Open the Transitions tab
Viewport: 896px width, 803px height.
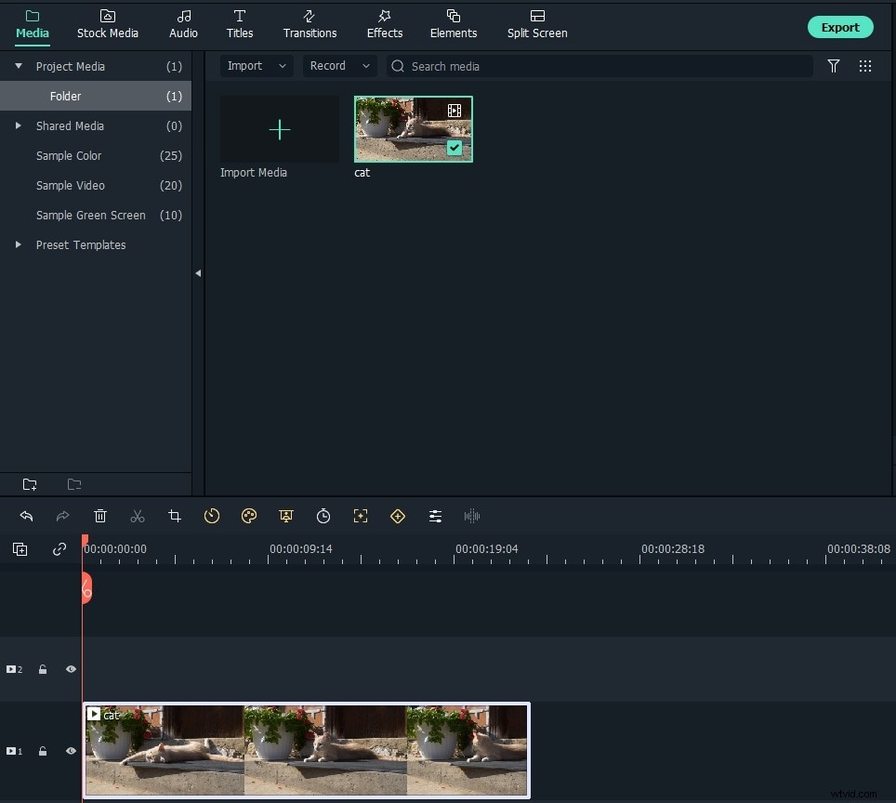click(x=310, y=25)
